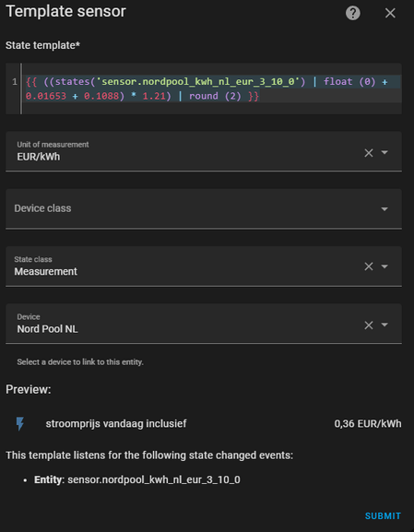
Task: Clear the Nord Pool NL device
Action: click(369, 325)
